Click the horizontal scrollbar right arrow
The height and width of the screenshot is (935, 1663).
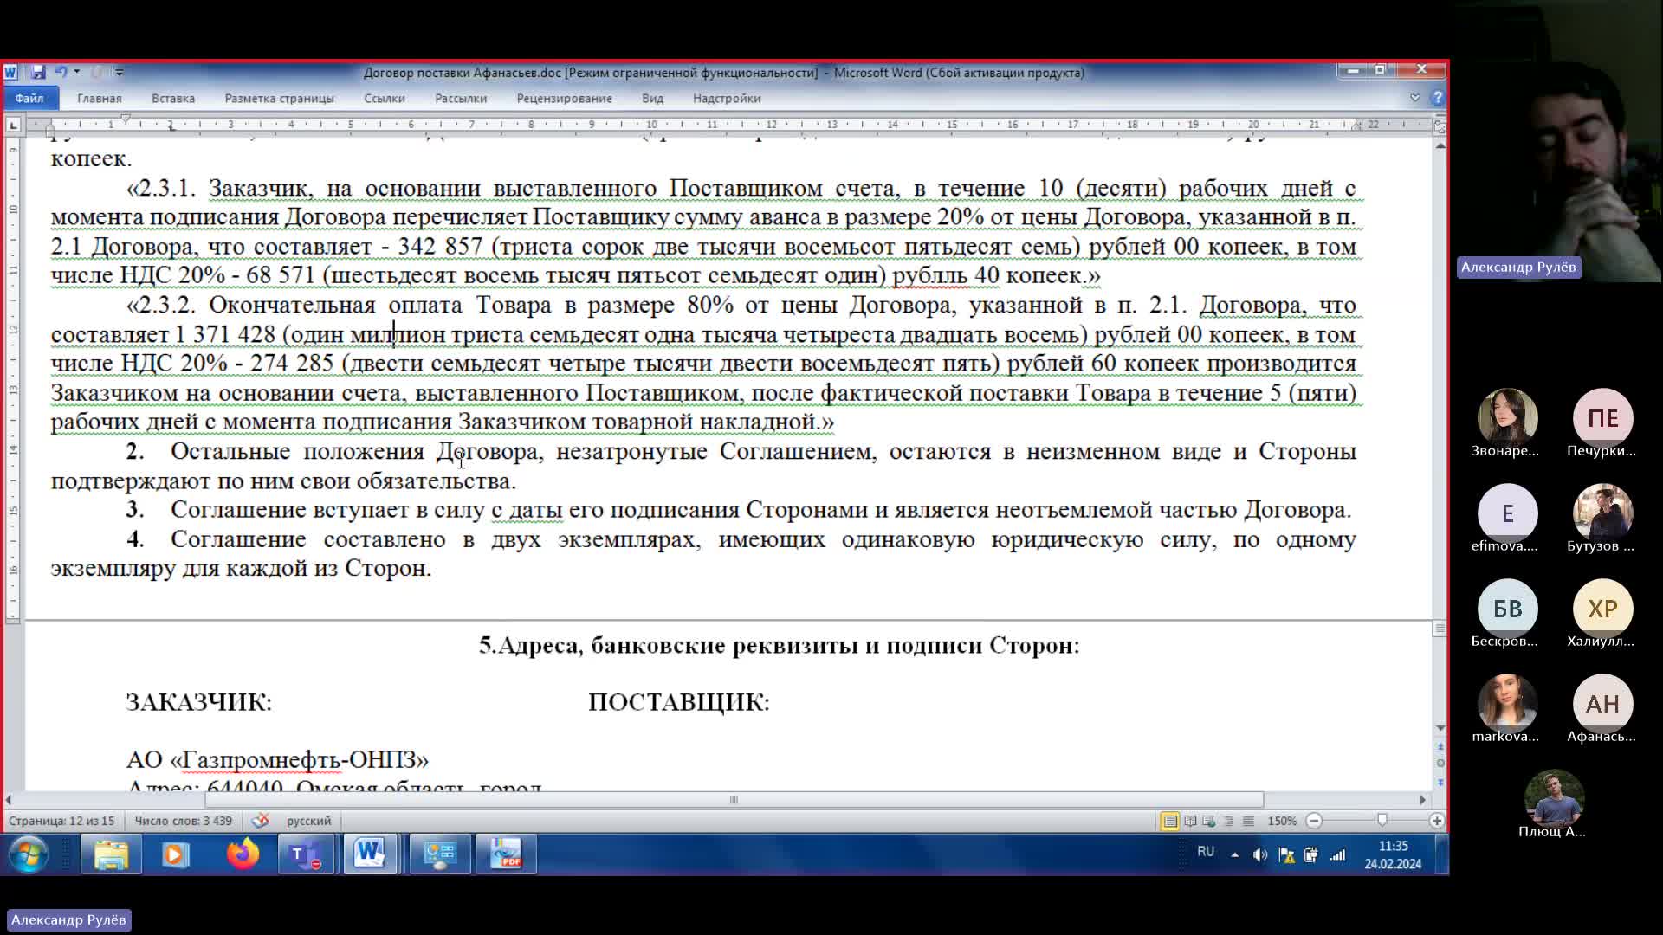point(1422,800)
